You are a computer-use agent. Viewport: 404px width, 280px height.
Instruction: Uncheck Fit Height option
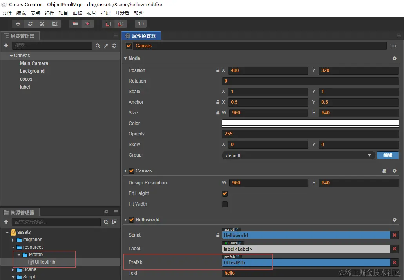tap(225, 193)
